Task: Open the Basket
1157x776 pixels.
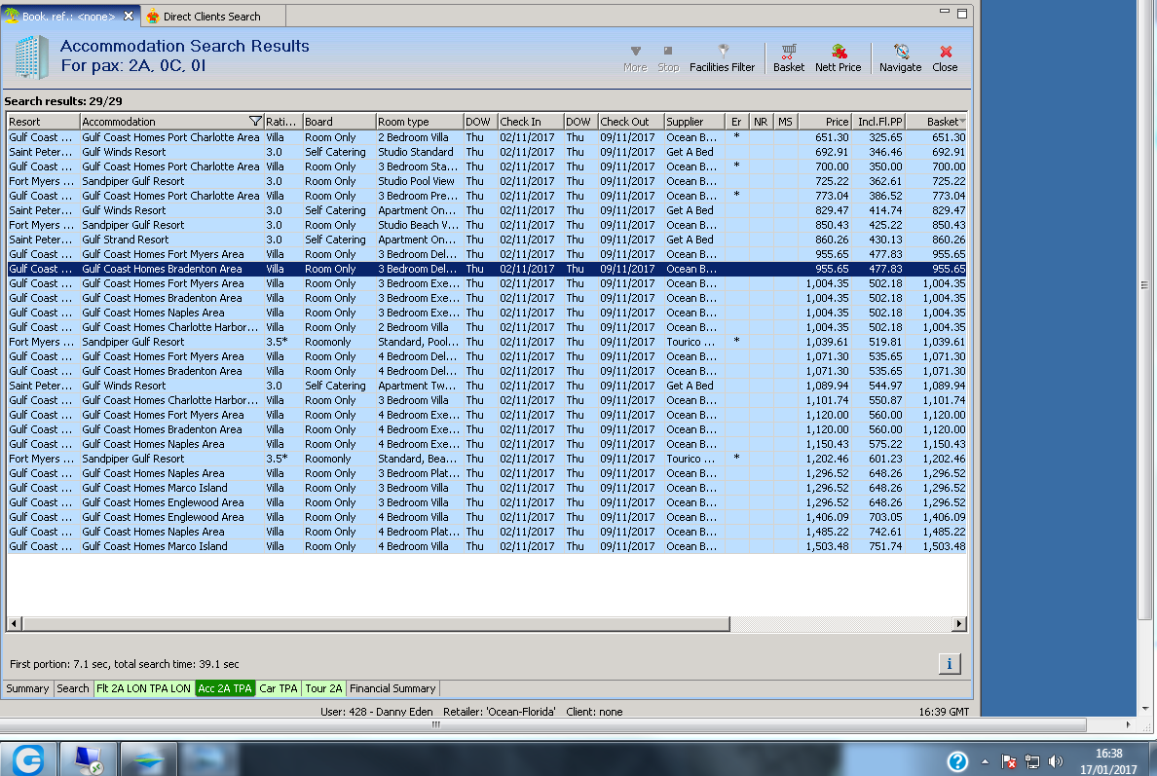Action: pyautogui.click(x=789, y=58)
